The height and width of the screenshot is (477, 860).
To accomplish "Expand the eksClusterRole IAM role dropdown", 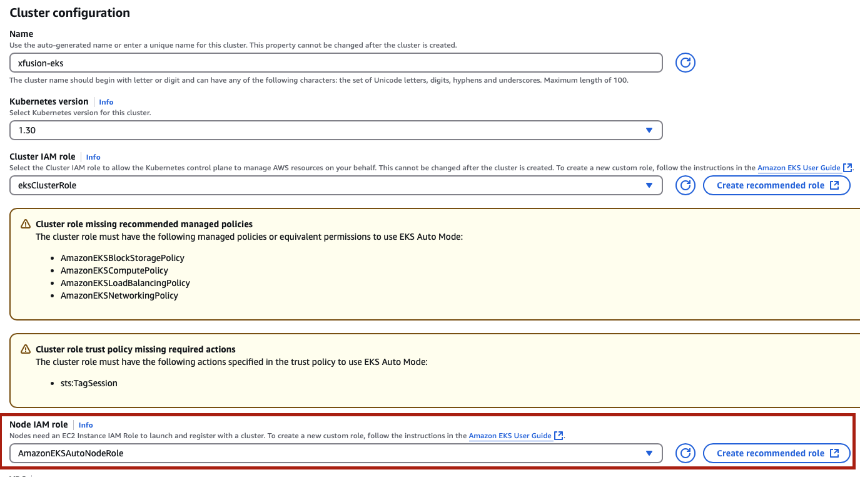I will click(336, 185).
